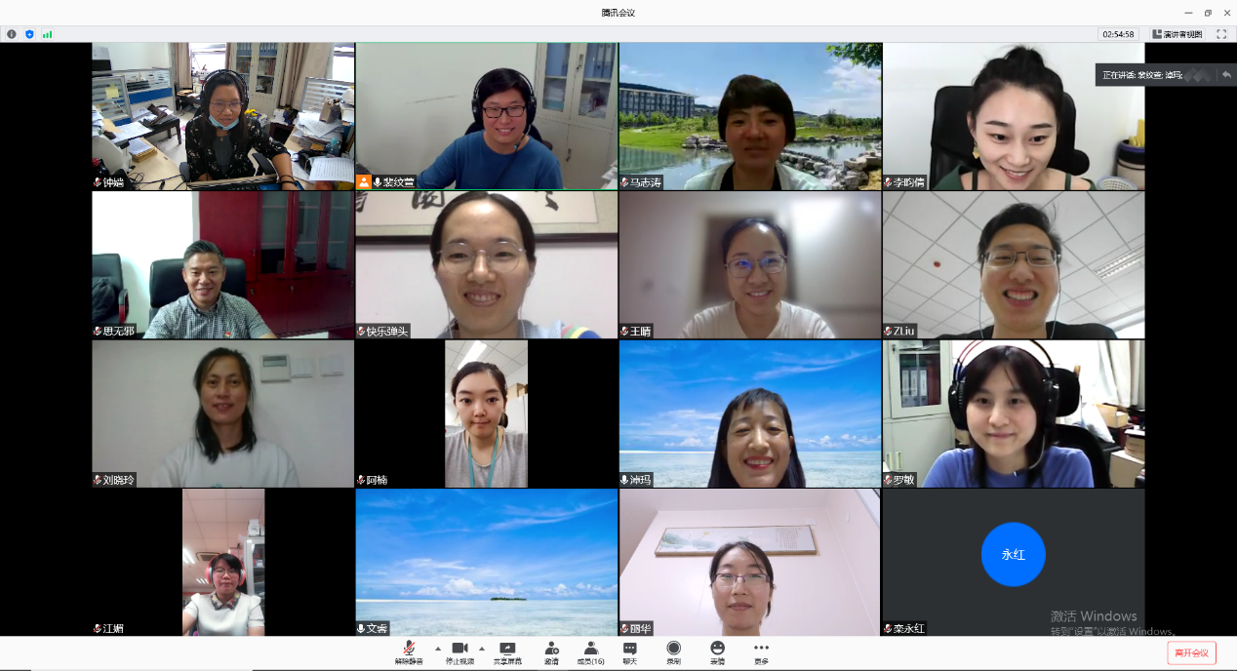
Task: Open the members list (成员 16)
Action: tap(590, 651)
